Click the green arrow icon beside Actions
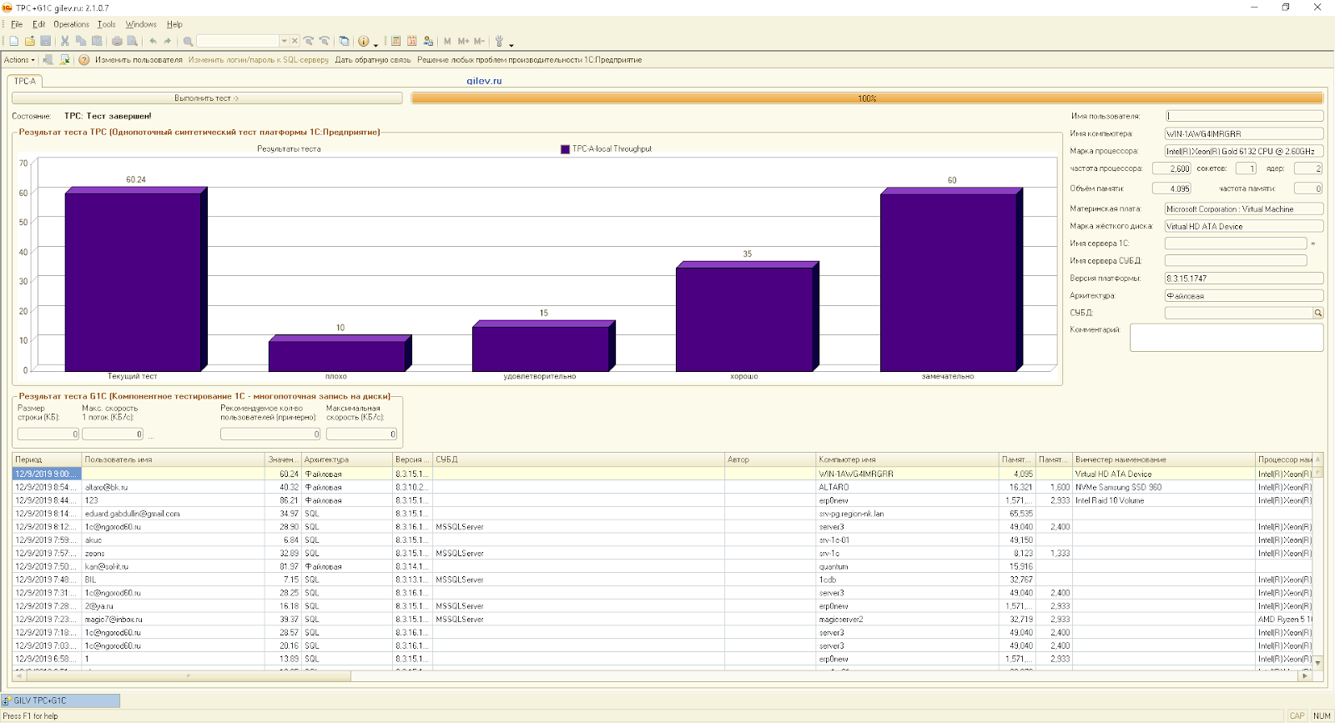This screenshot has height=723, width=1335. tap(64, 60)
